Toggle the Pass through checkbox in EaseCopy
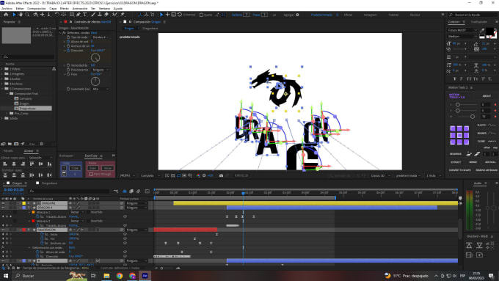 (91, 174)
